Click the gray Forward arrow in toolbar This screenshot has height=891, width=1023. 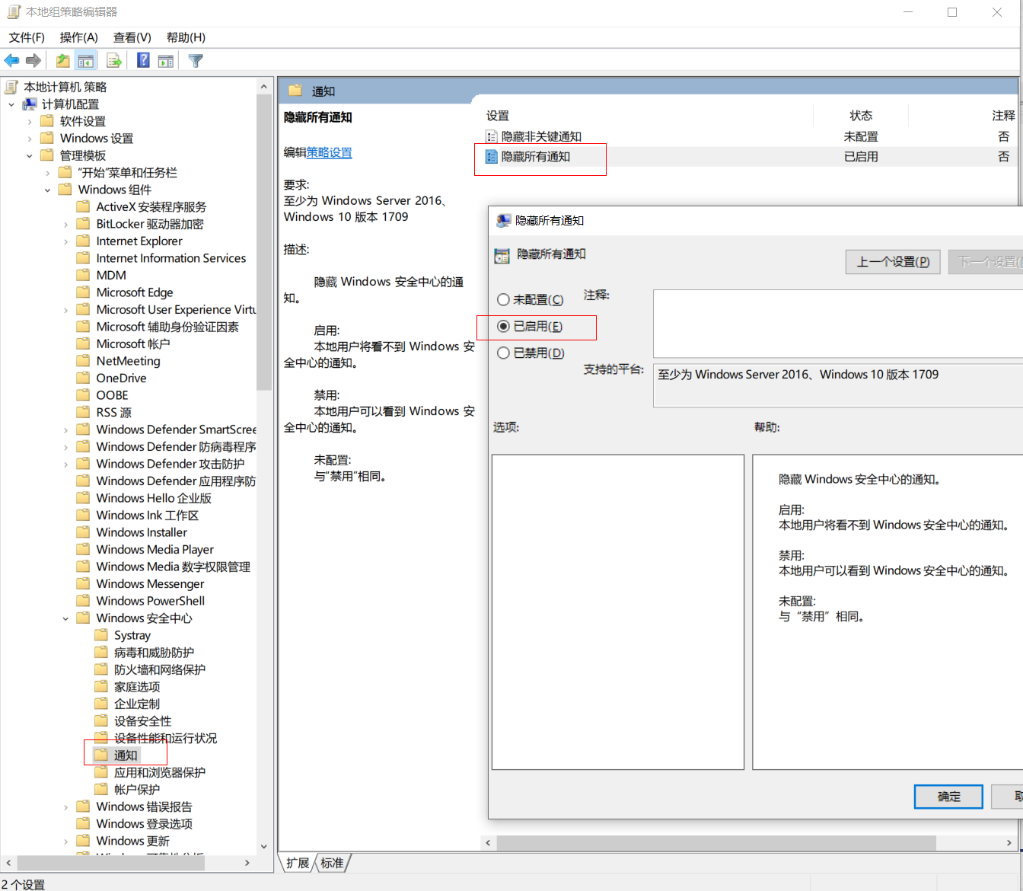click(x=33, y=61)
